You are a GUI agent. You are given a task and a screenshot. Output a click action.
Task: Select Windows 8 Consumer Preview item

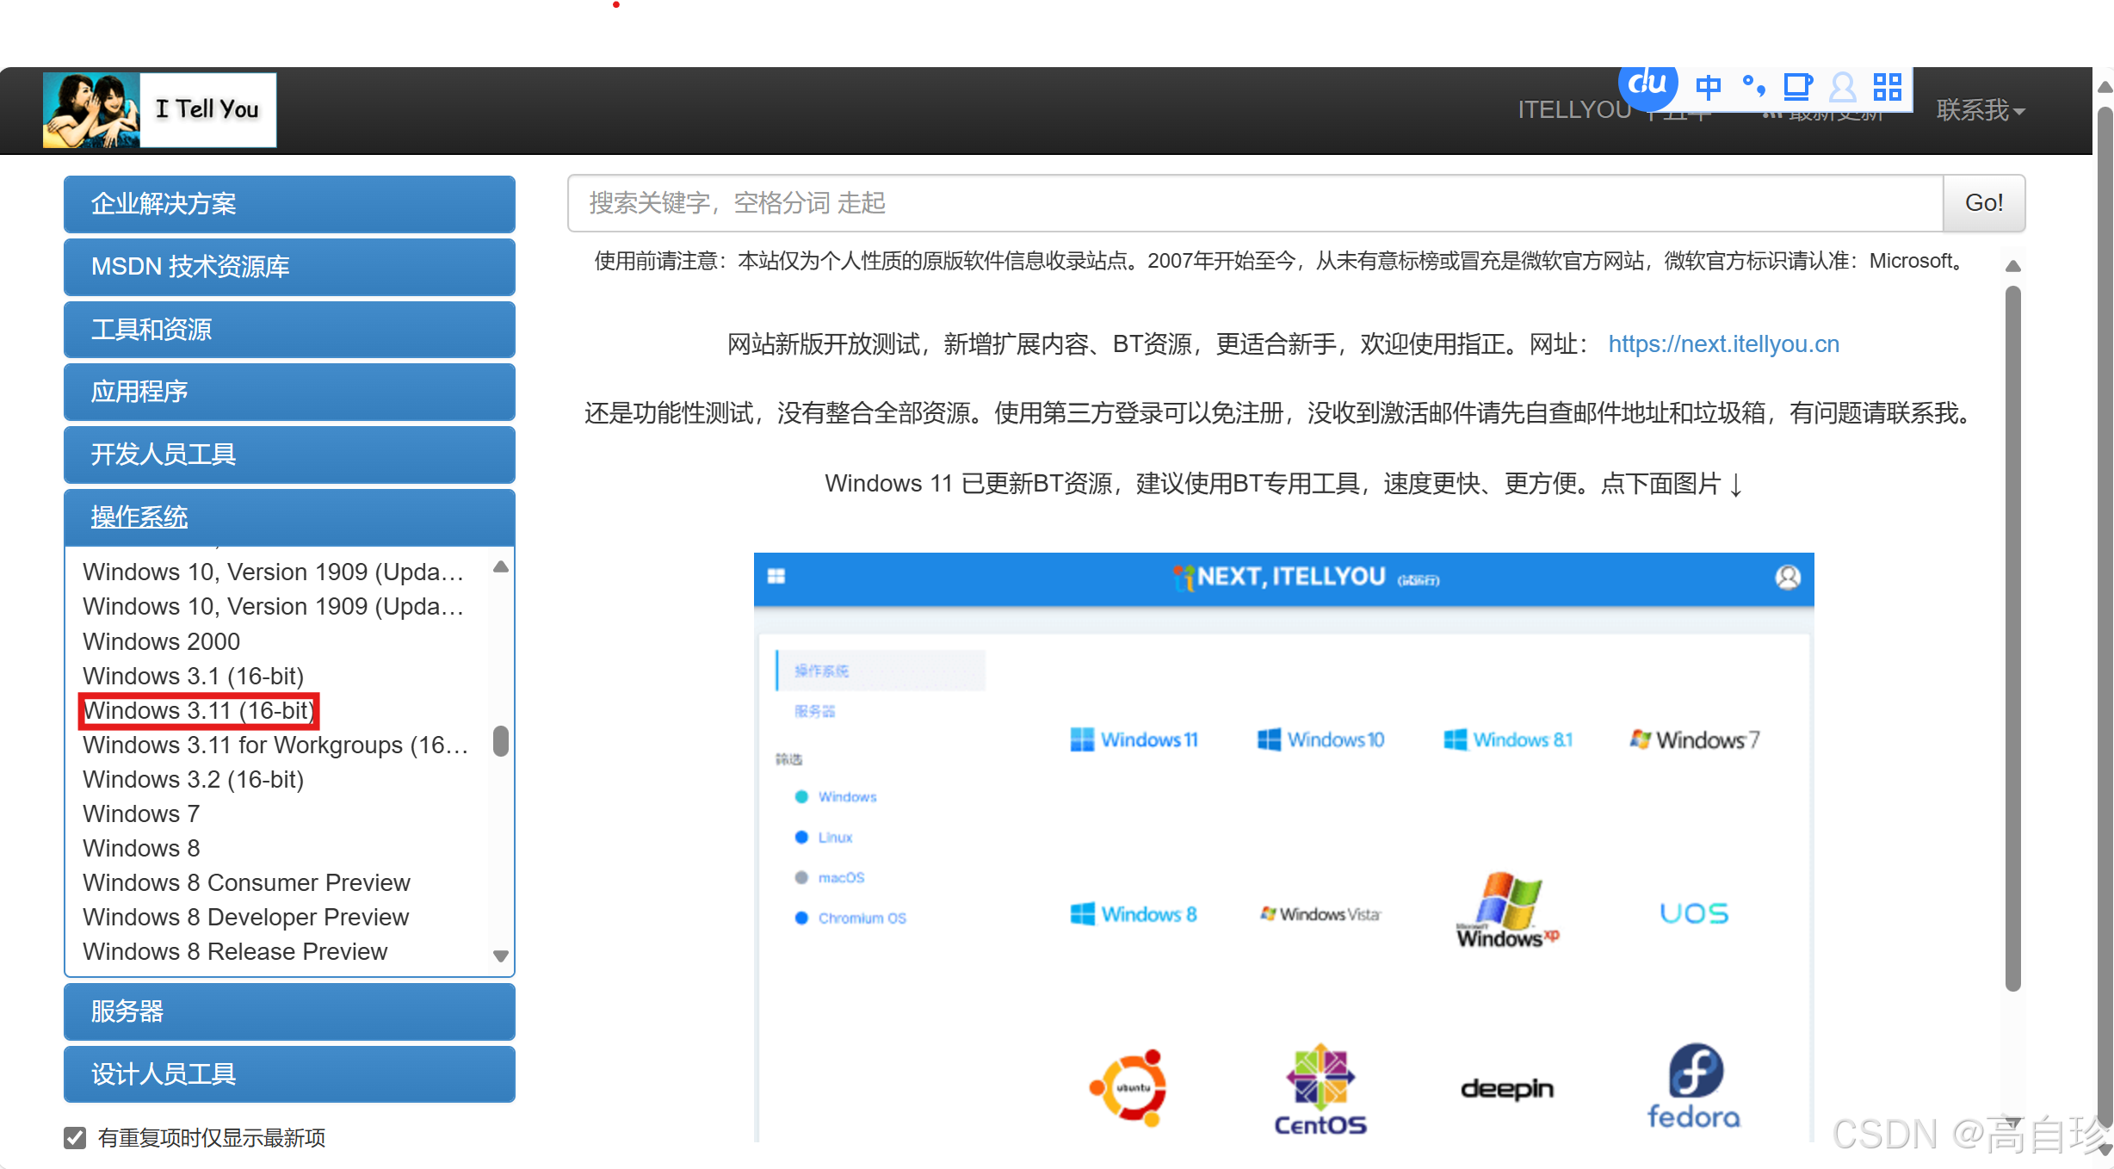(x=246, y=883)
